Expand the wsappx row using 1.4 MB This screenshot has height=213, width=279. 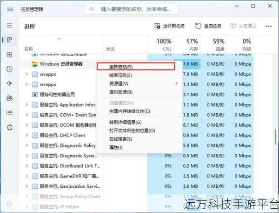pos(27,84)
